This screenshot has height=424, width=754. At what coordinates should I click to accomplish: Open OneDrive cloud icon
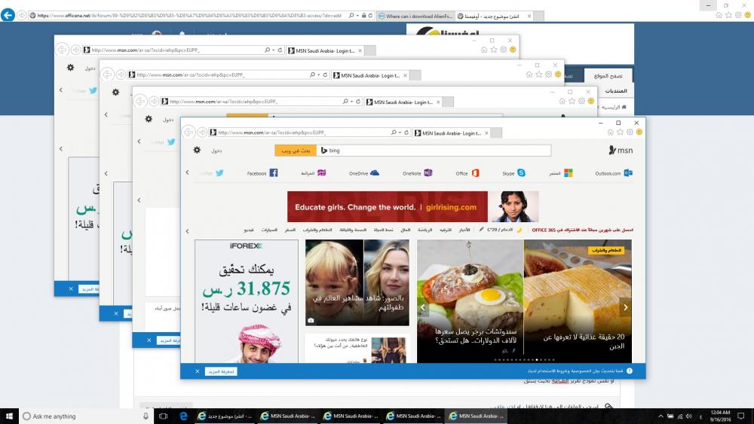click(x=375, y=173)
